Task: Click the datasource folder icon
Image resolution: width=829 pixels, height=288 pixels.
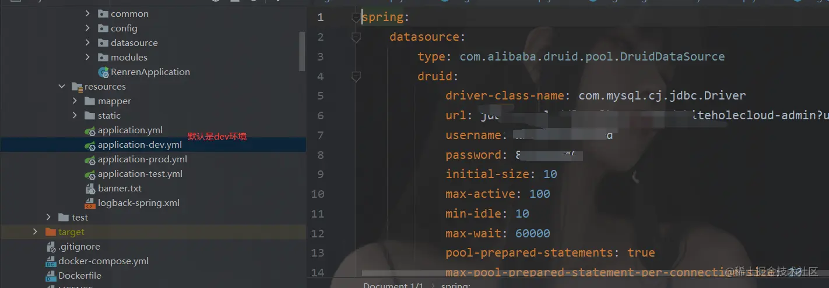Action: pos(103,42)
